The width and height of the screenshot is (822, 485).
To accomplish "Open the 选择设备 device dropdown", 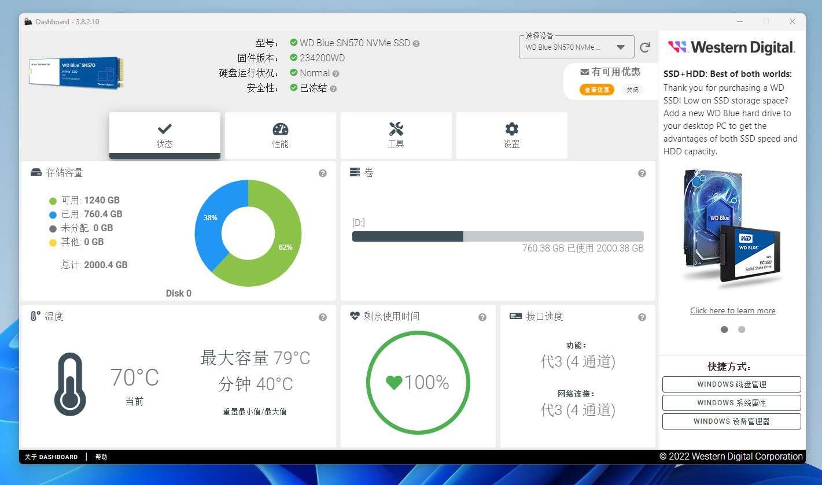I will [576, 47].
